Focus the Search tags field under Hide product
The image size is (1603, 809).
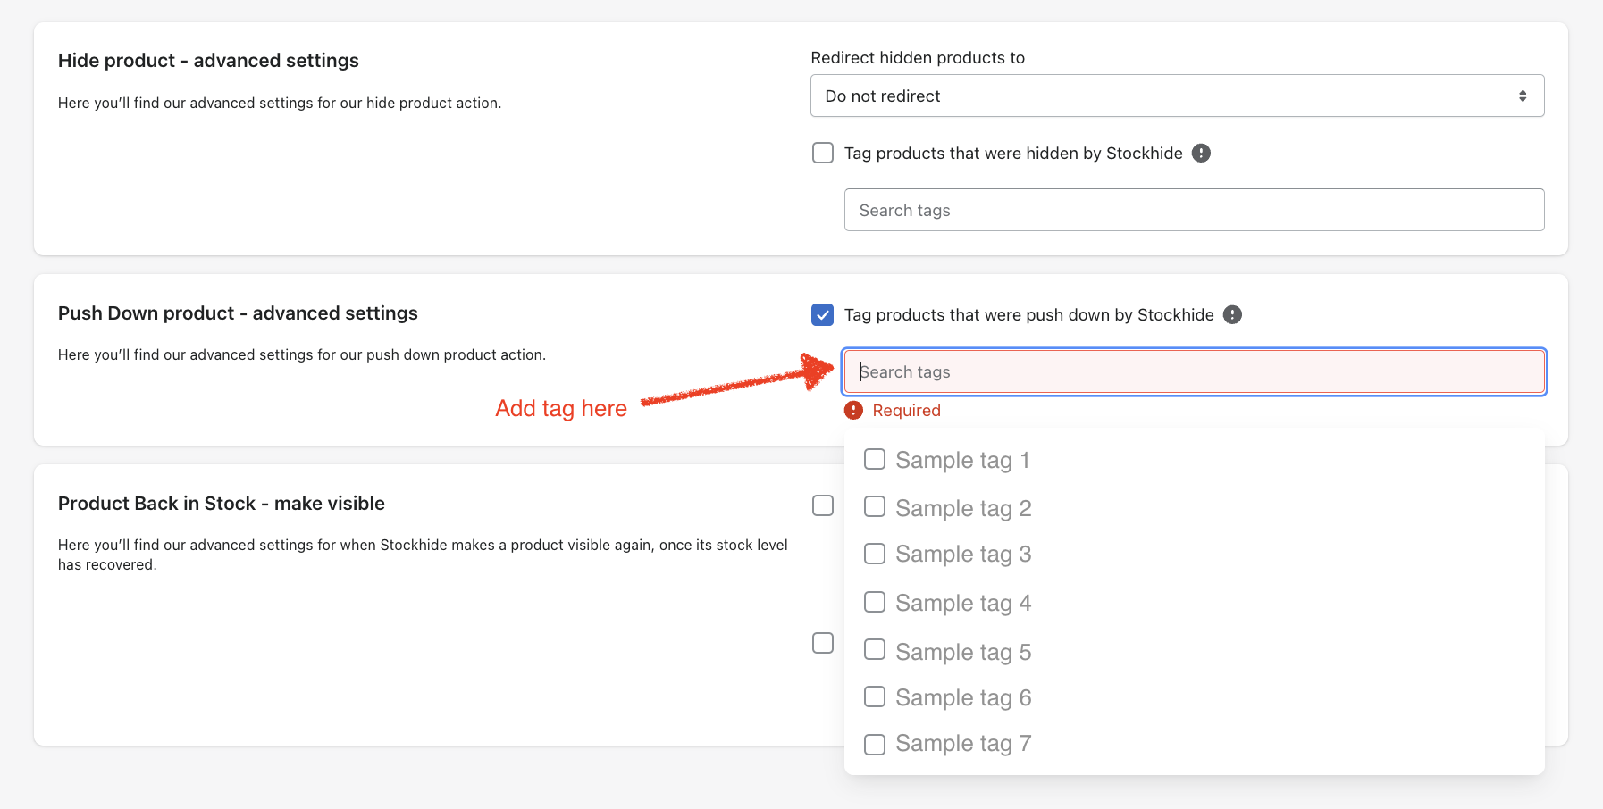1194,211
